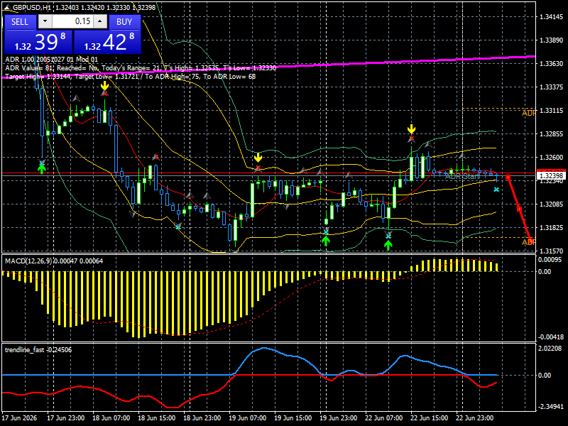Click the 17 Jun 23:00 time label

[x=66, y=417]
